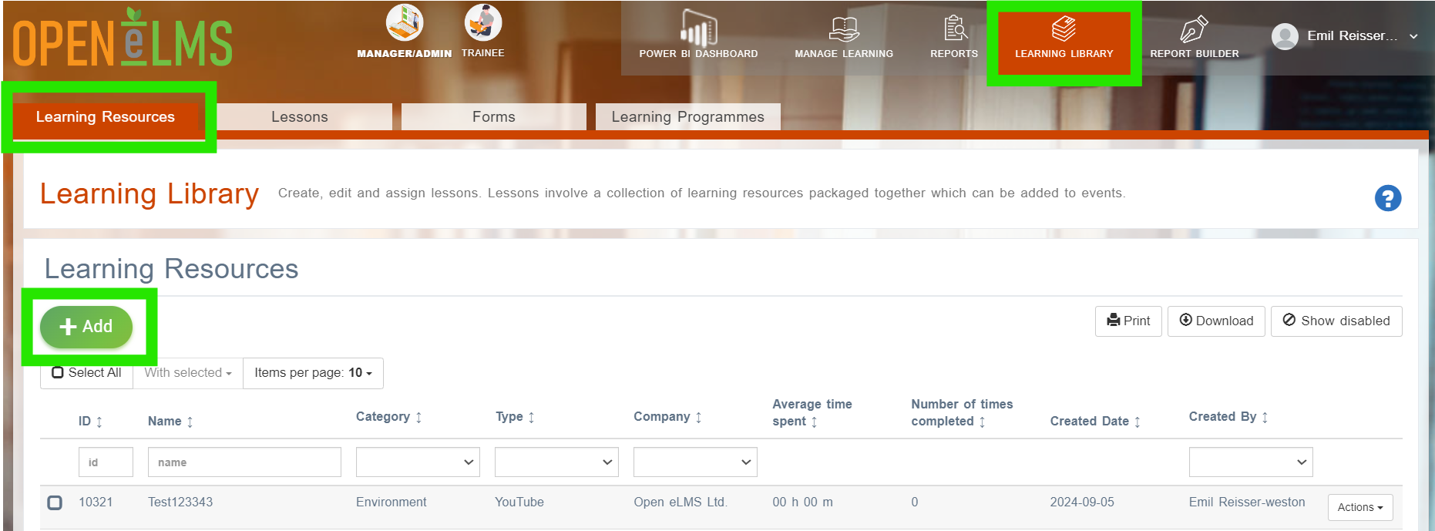Image resolution: width=1435 pixels, height=531 pixels.
Task: Open the blue help question mark
Action: coord(1388,198)
